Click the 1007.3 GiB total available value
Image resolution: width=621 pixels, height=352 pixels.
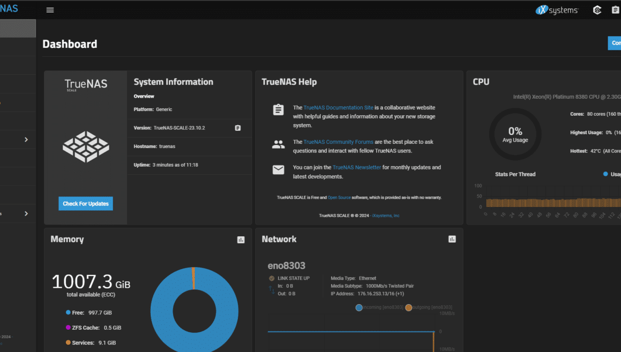tap(91, 282)
